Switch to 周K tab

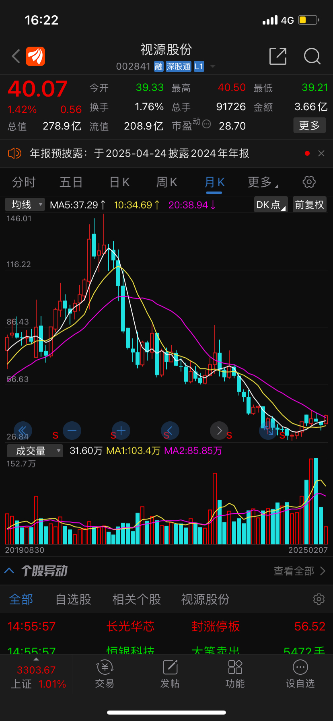click(x=167, y=182)
